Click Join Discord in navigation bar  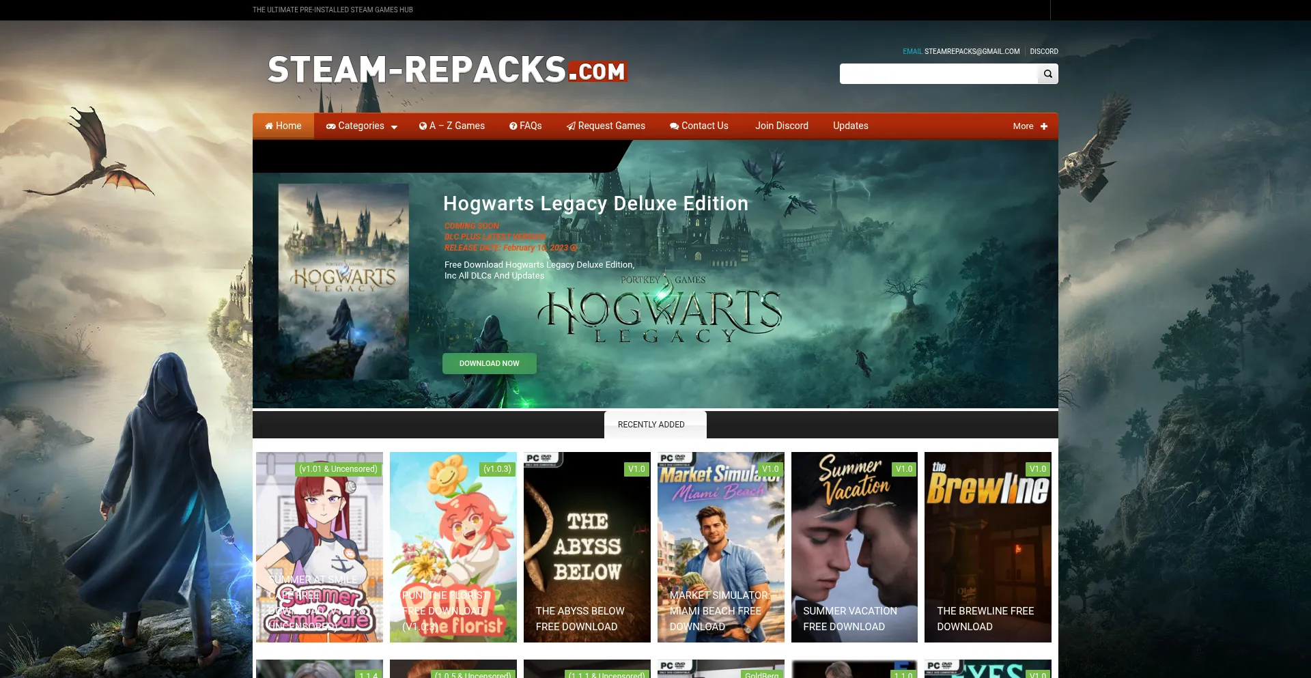point(782,126)
